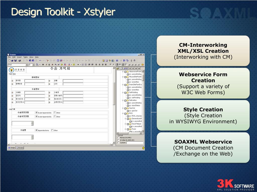This screenshot has width=257, height=192.
Task: Click the left arrow button in tree panel
Action: coord(136,68)
